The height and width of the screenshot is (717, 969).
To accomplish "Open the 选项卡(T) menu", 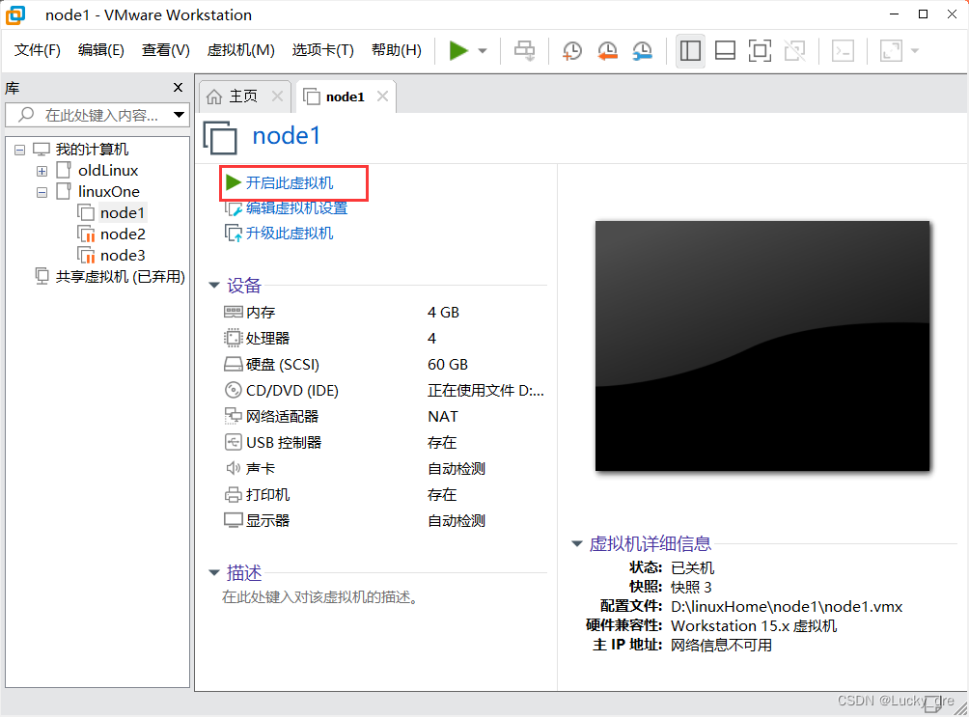I will pos(322,50).
